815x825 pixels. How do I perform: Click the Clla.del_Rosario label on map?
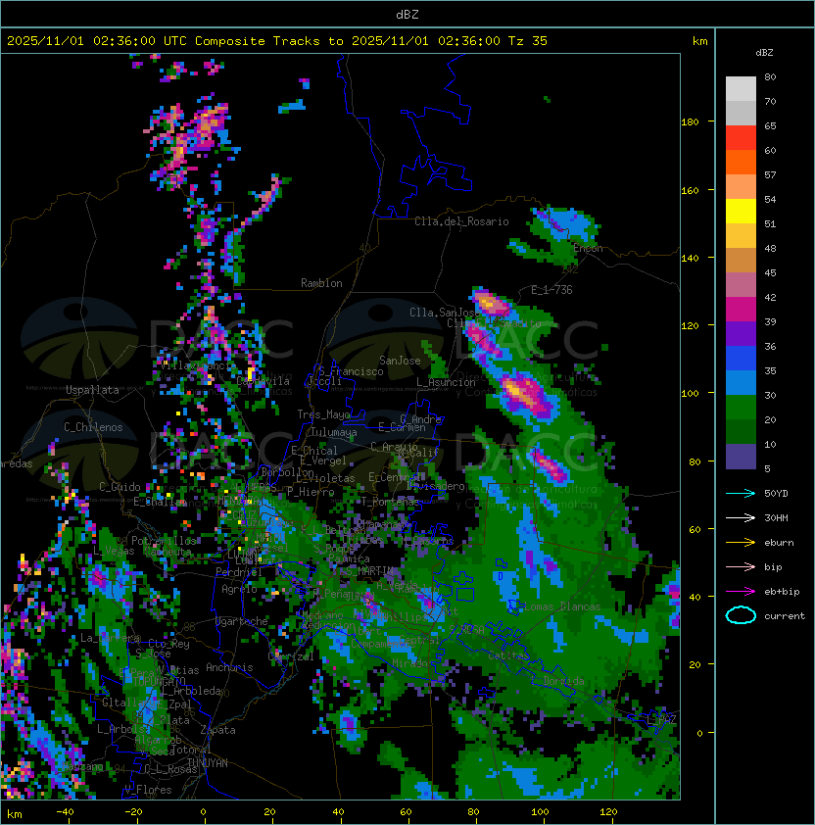coord(461,221)
